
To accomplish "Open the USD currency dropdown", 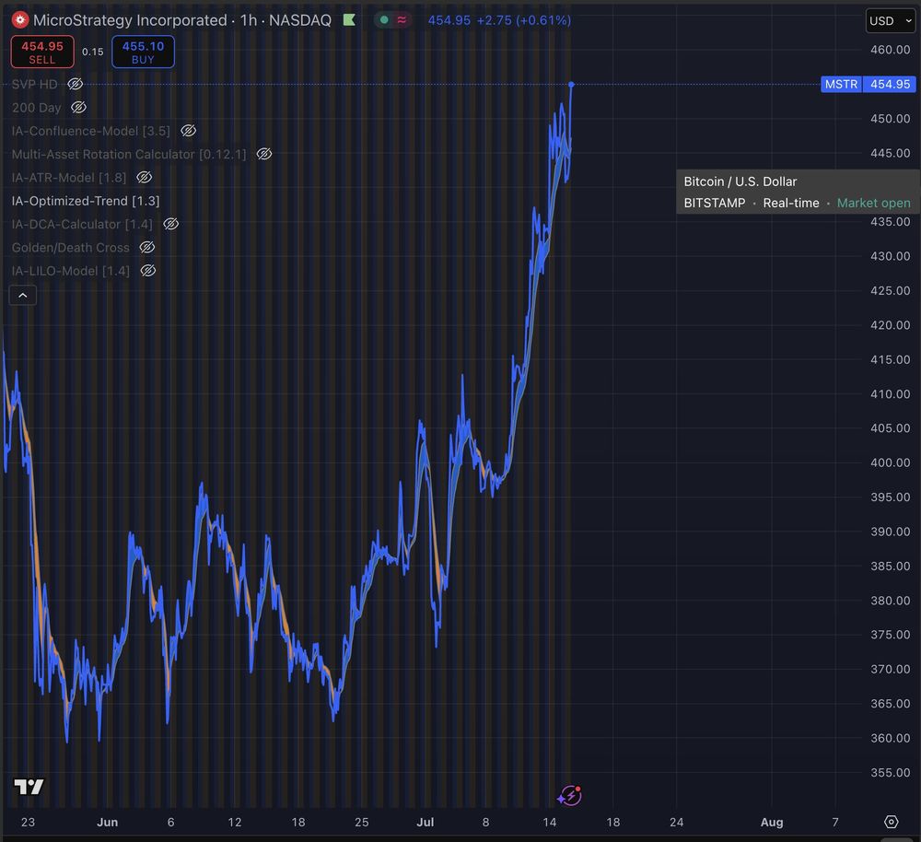I will (x=891, y=21).
